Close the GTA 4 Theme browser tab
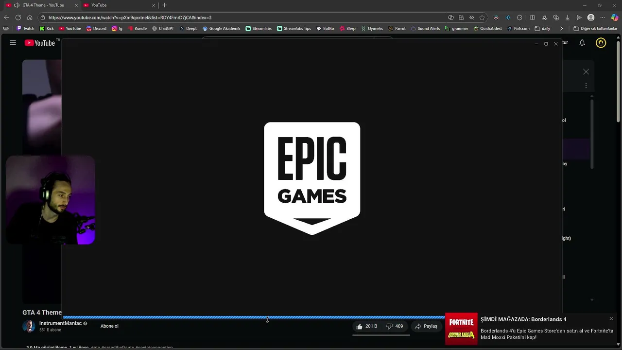This screenshot has width=622, height=350. [x=76, y=5]
